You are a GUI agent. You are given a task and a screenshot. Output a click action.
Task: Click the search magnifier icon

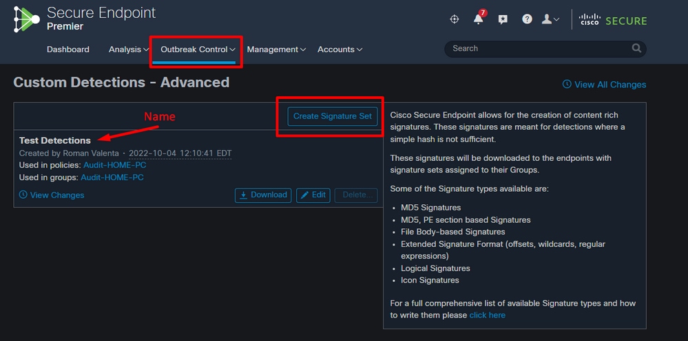tap(636, 49)
